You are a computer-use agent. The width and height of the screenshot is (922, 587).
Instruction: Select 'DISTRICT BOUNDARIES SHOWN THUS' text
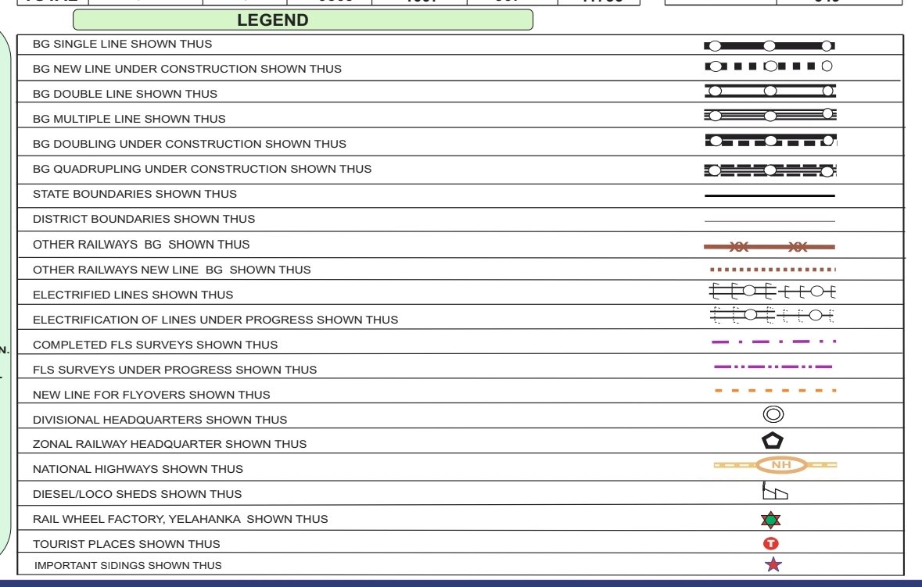144,219
